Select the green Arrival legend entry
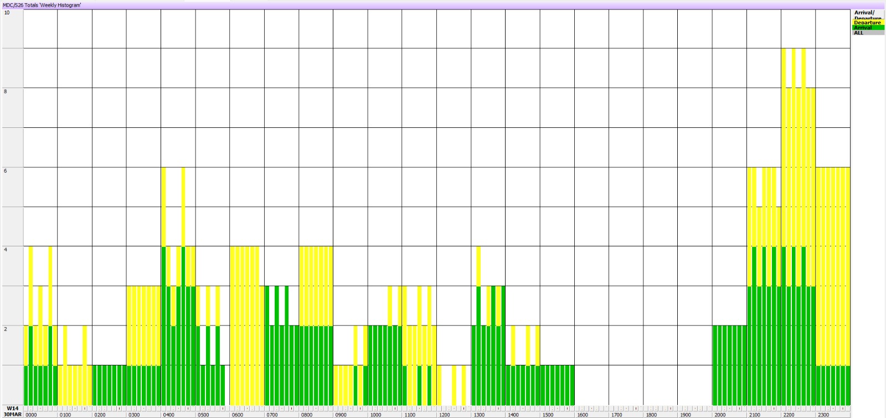Screen dimensions: 886x418 [x=868, y=28]
